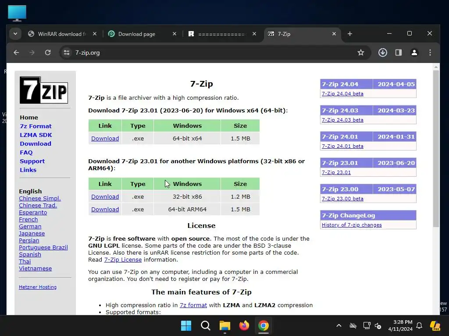Open 7-Zip 23.00 beta link

pos(342,199)
